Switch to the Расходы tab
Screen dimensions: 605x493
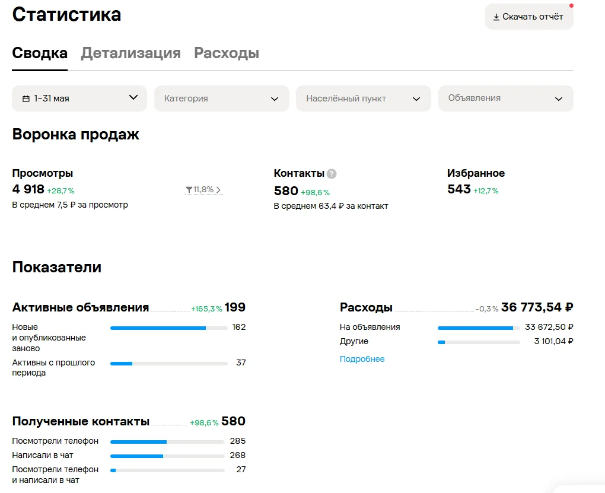227,53
